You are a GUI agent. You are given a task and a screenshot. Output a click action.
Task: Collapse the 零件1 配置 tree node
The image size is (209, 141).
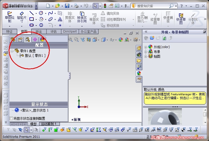(x=12, y=51)
